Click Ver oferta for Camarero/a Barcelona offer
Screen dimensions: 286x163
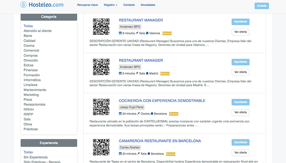240,153
